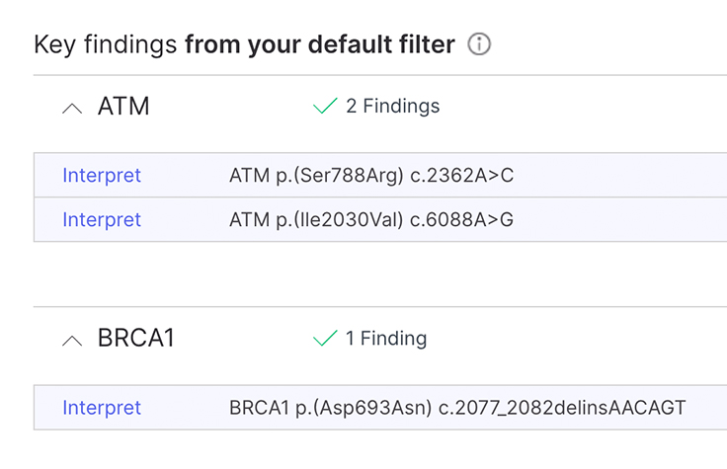Click the ATM "2 Findings" count text

coord(392,107)
